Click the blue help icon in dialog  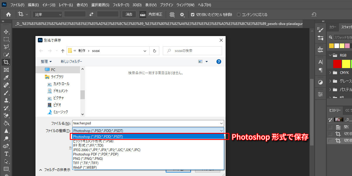point(219,62)
